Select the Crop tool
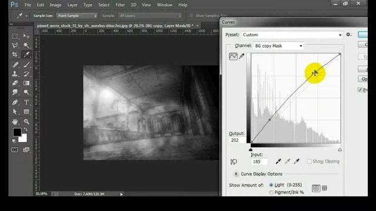The image size is (376, 211). tap(15, 55)
